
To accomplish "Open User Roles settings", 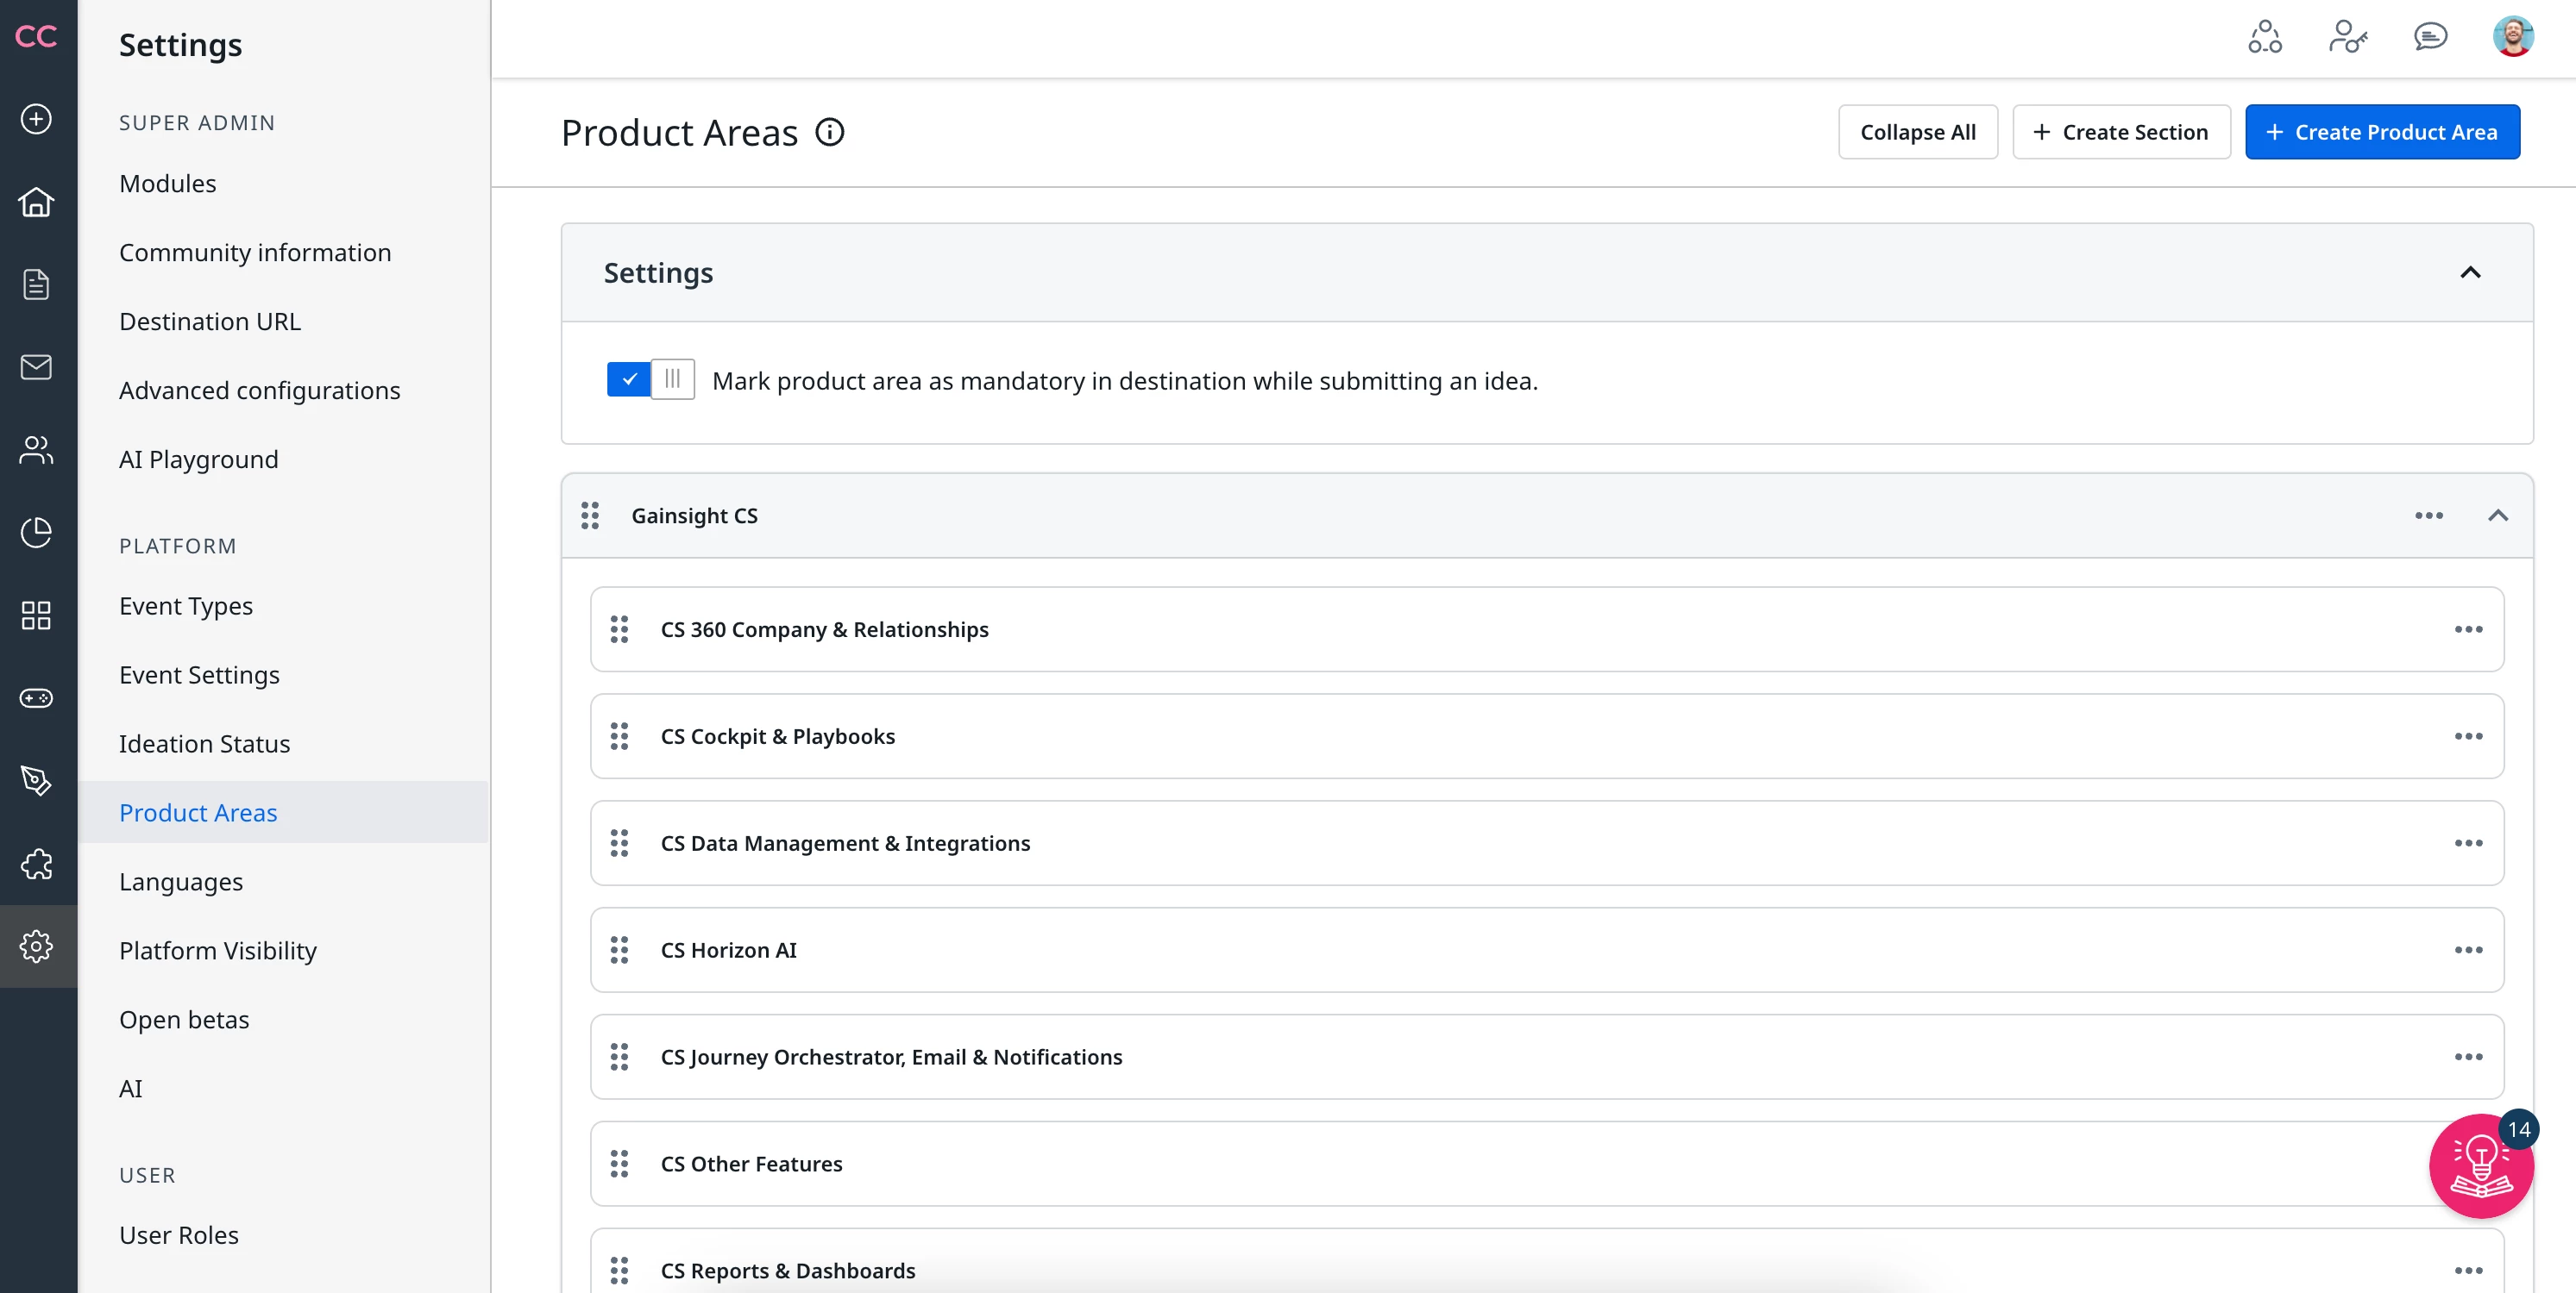I will (179, 1236).
